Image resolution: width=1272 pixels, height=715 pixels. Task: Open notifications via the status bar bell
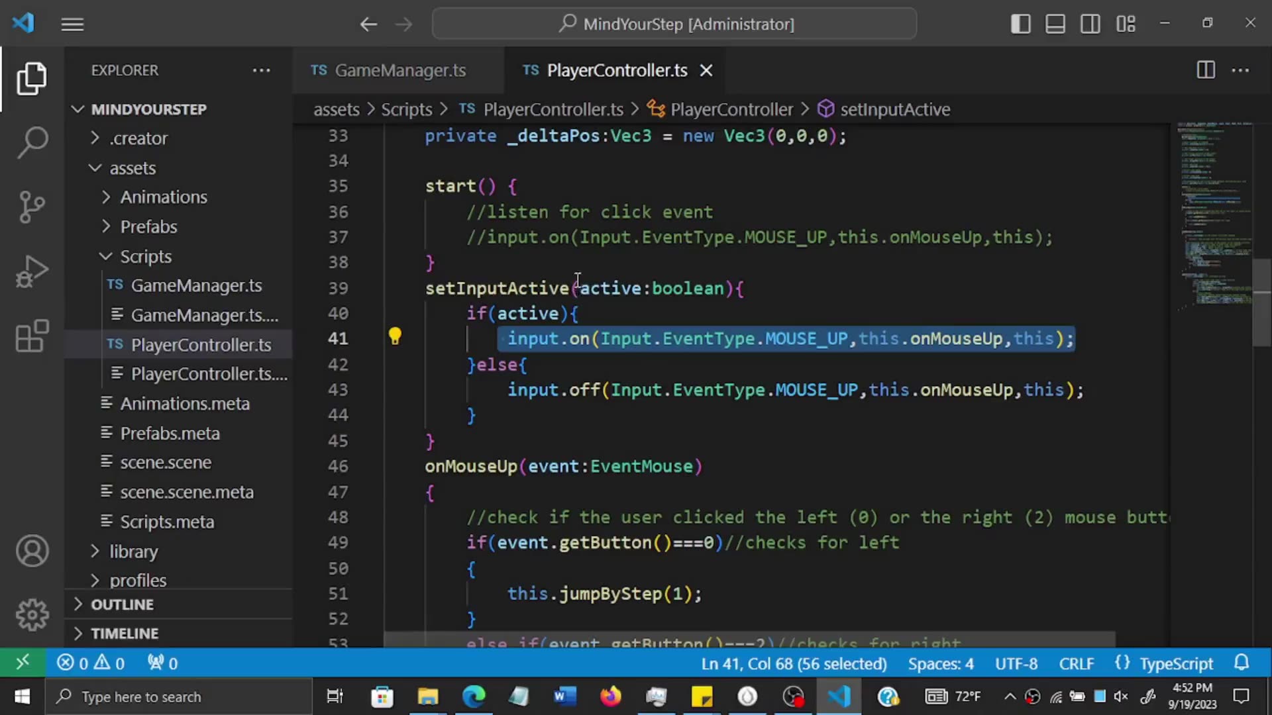[x=1242, y=663]
